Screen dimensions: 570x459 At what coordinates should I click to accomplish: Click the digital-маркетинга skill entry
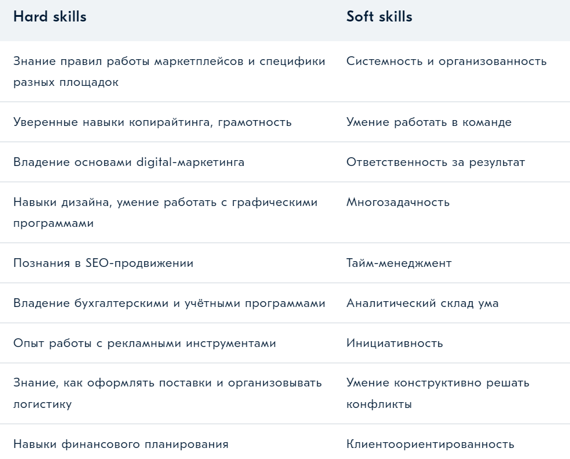pyautogui.click(x=129, y=162)
